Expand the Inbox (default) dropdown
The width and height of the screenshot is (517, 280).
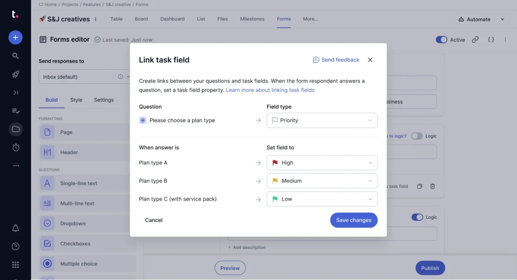coord(85,77)
